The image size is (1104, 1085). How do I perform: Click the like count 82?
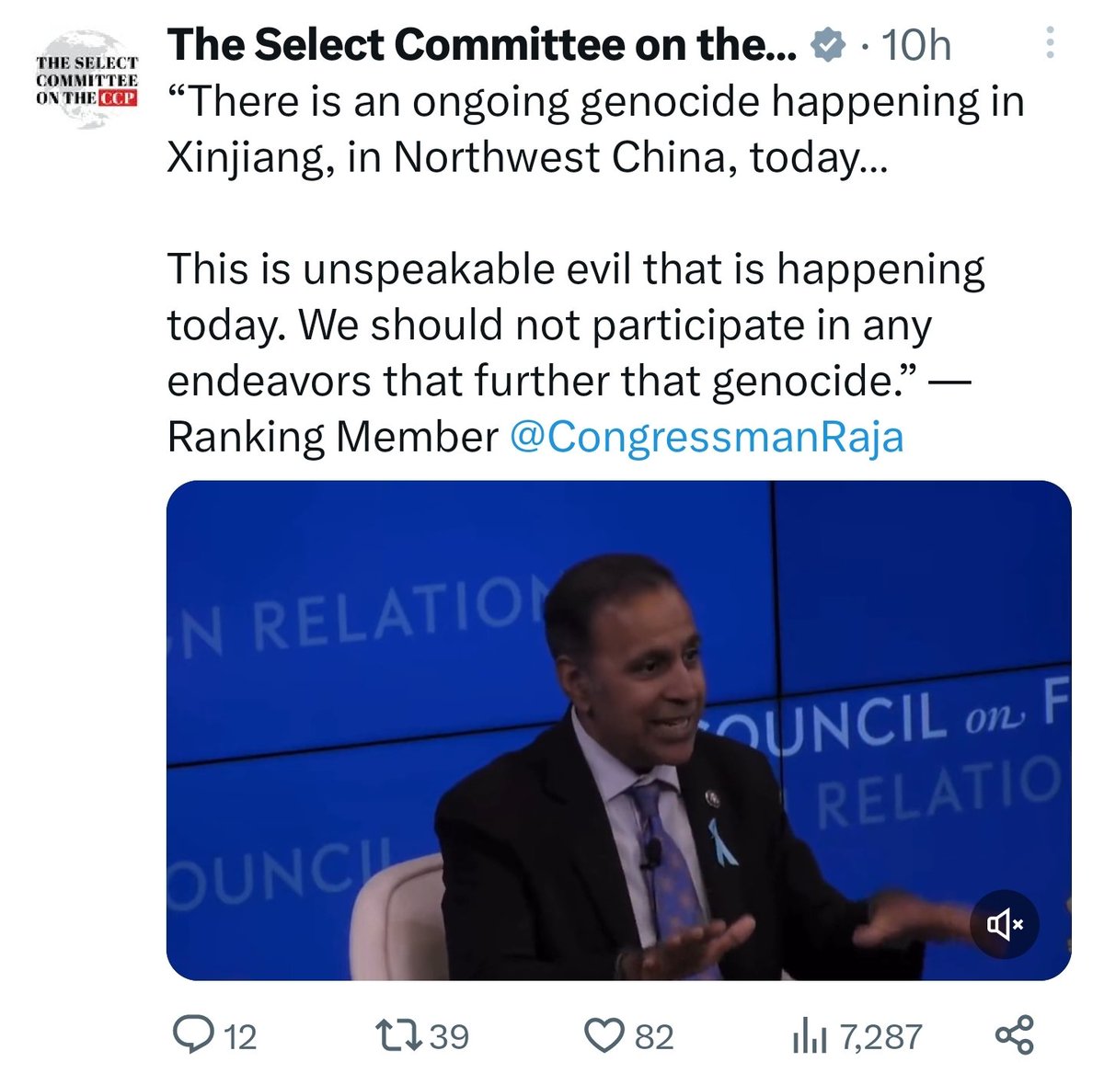pyautogui.click(x=654, y=1037)
